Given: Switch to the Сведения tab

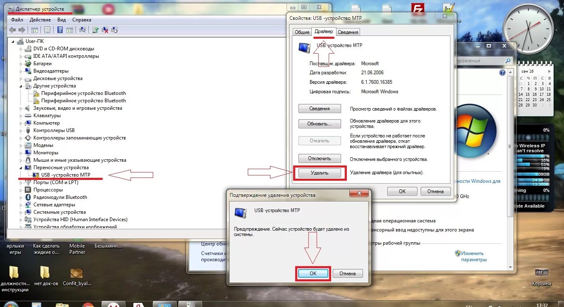Looking at the screenshot, I should 348,32.
